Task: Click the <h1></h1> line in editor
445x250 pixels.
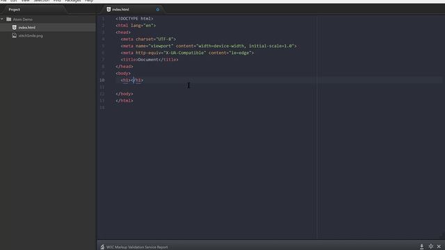Action: (x=132, y=81)
